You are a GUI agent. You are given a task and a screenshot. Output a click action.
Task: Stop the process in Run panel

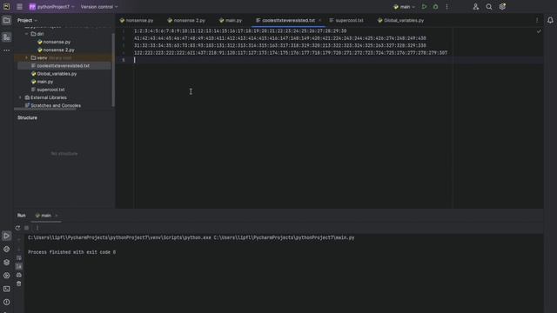[x=27, y=228]
